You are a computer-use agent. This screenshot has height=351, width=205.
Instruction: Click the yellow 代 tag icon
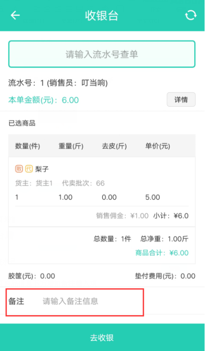click(x=29, y=169)
